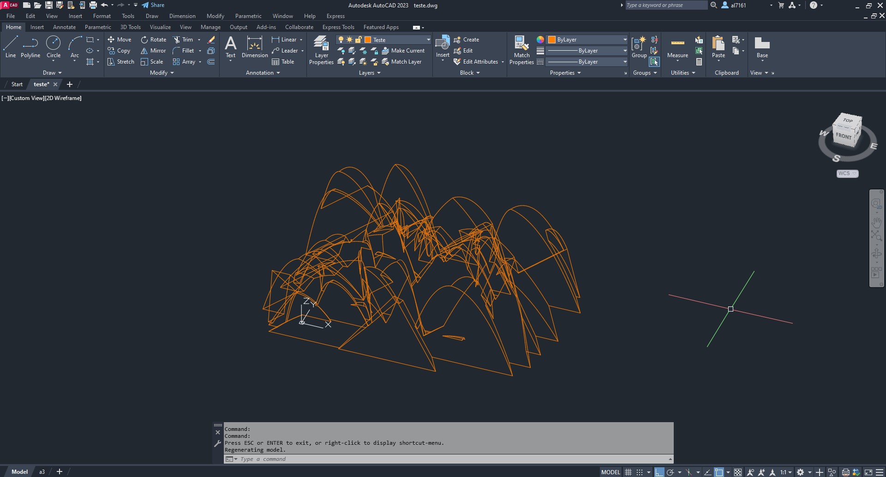Open the Teste layer dropdown list
The height and width of the screenshot is (477, 886).
[x=428, y=40]
